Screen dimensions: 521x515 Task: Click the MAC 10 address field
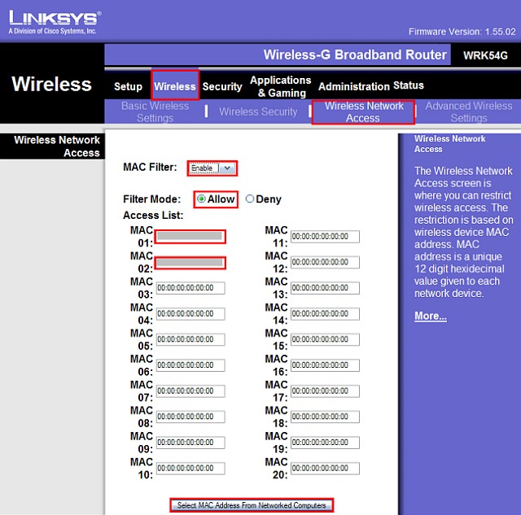point(190,468)
